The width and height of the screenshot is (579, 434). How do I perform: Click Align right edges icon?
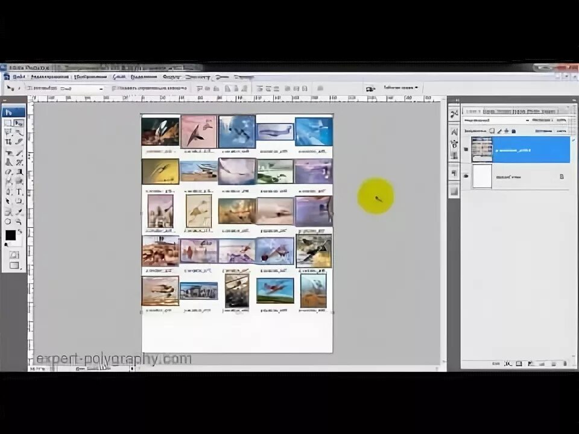click(x=244, y=89)
